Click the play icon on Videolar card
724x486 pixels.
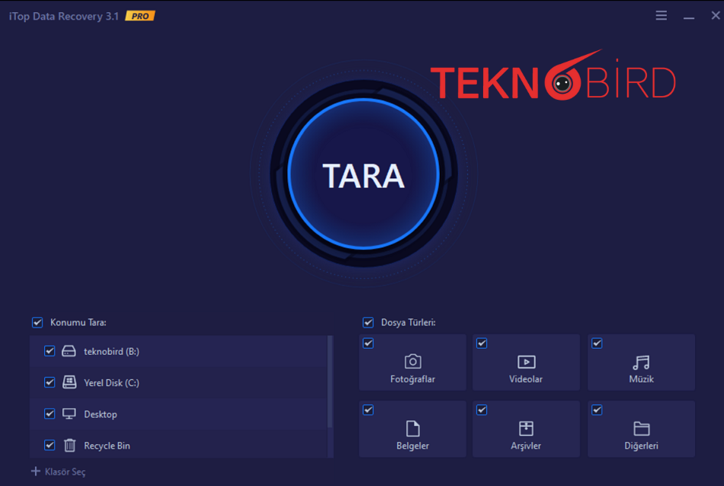click(527, 362)
